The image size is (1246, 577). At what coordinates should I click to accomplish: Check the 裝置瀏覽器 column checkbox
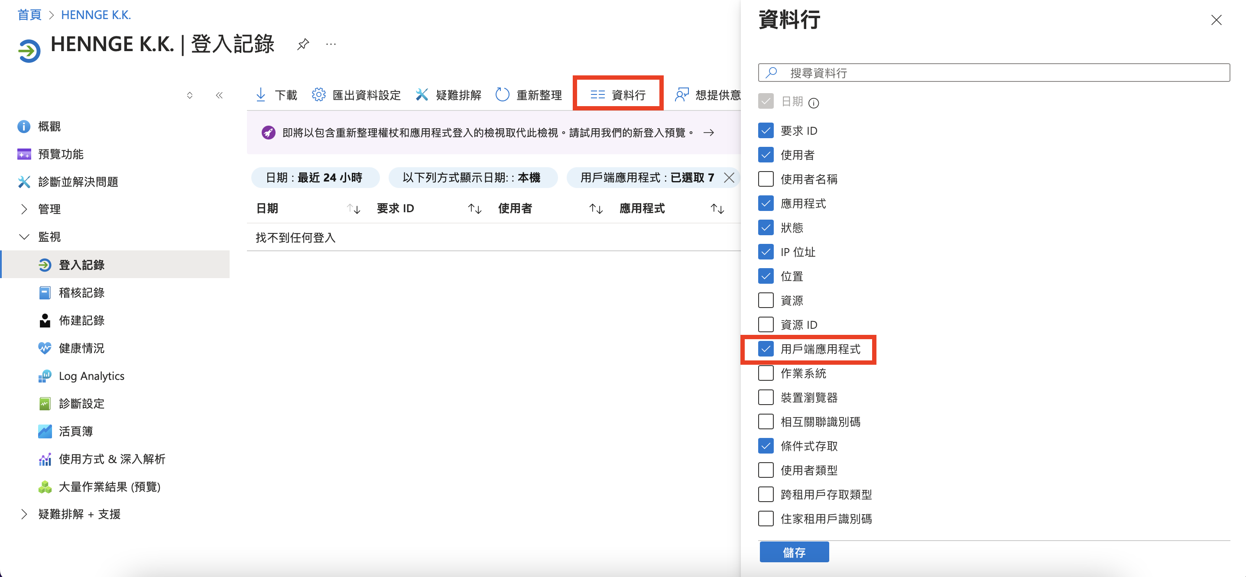tap(766, 397)
